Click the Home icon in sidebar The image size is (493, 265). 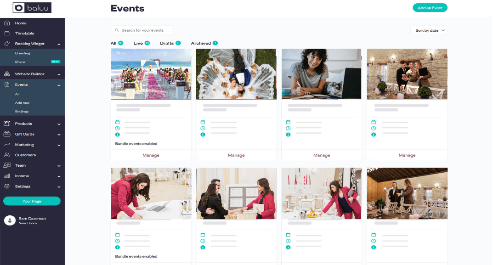click(7, 23)
